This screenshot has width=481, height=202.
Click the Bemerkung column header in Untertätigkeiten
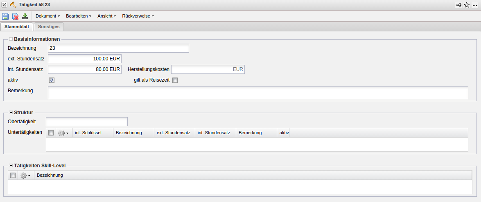coord(256,133)
